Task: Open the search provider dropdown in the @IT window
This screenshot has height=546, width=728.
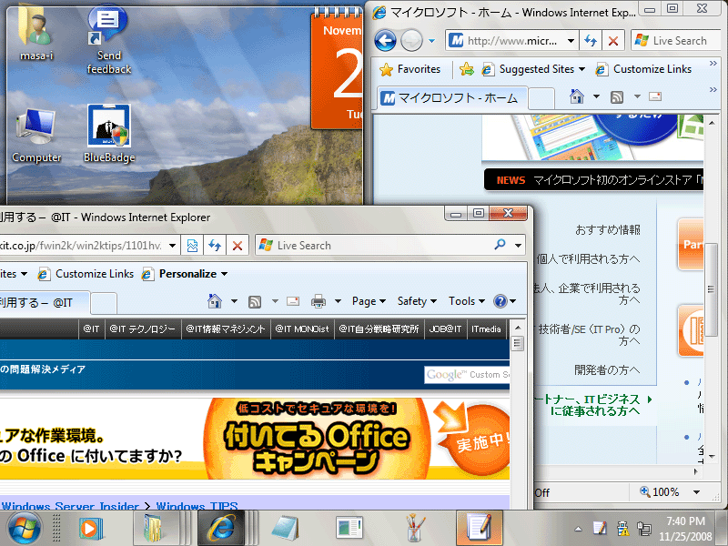Action: 518,245
